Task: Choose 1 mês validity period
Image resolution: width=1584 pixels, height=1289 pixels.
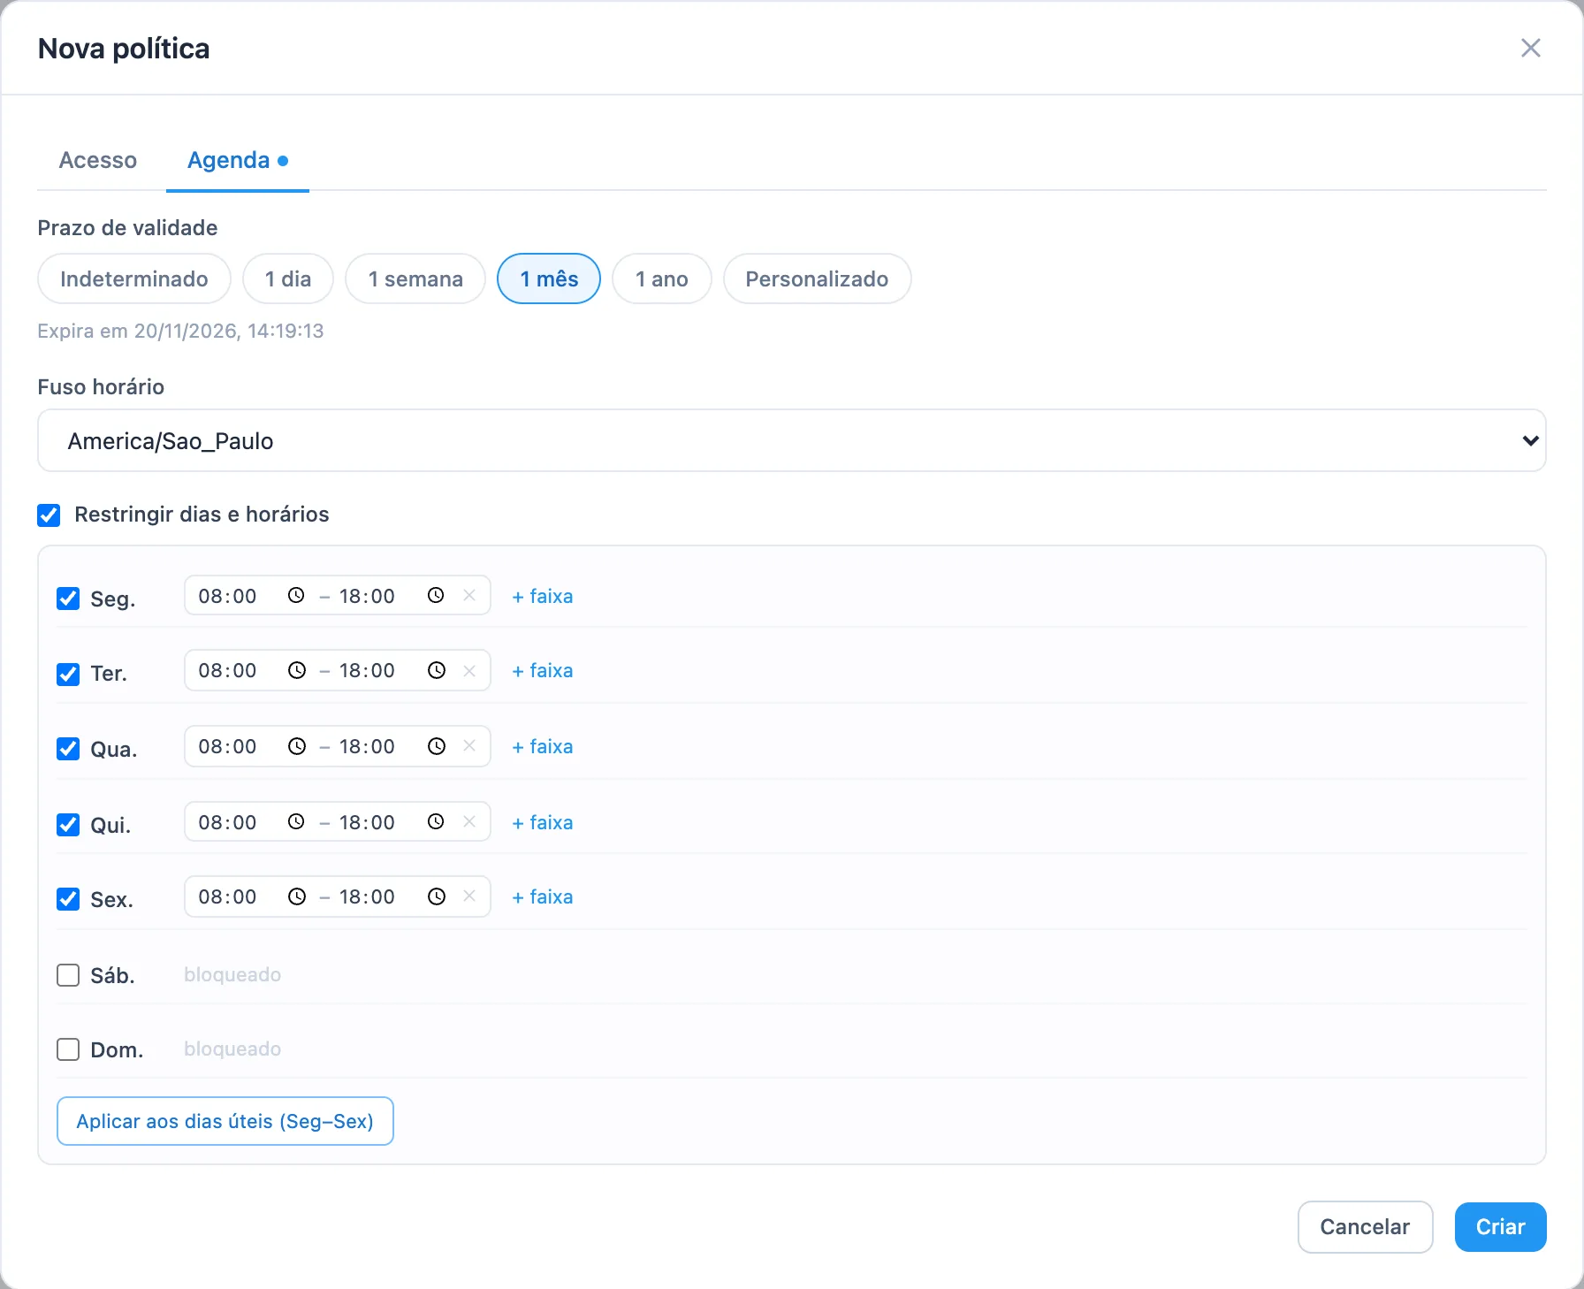Action: tap(549, 278)
